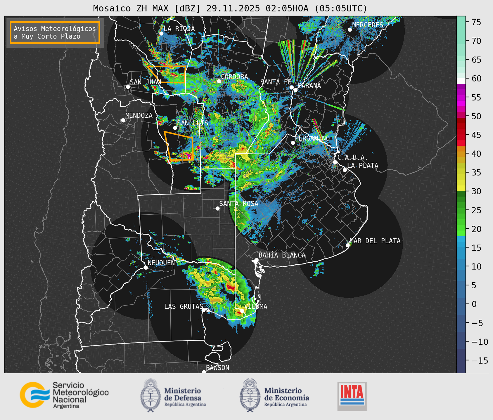Click the INTA logo
493x420 pixels.
pyautogui.click(x=352, y=396)
